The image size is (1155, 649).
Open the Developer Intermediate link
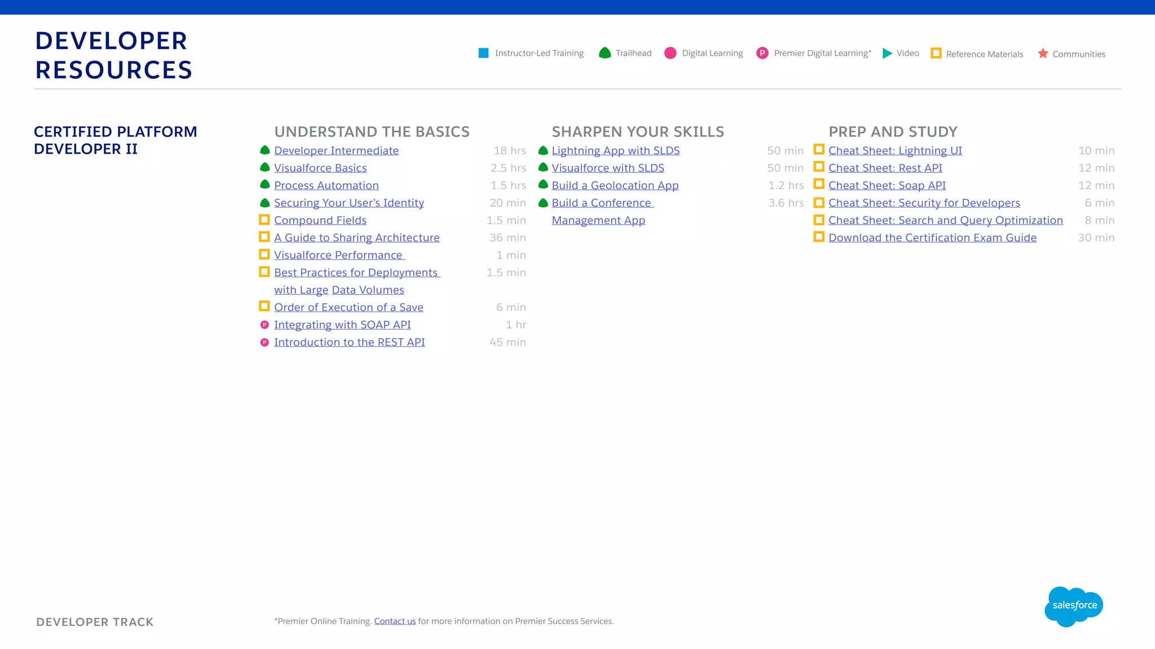336,150
